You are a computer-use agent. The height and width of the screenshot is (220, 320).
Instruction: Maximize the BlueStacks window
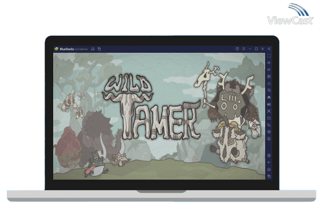[256, 49]
